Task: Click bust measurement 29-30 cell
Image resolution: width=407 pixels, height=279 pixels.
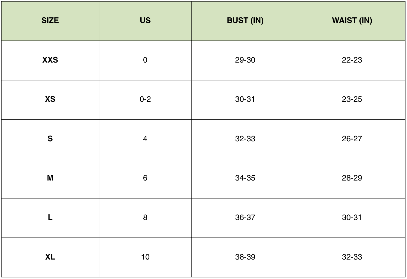Action: pyautogui.click(x=245, y=60)
